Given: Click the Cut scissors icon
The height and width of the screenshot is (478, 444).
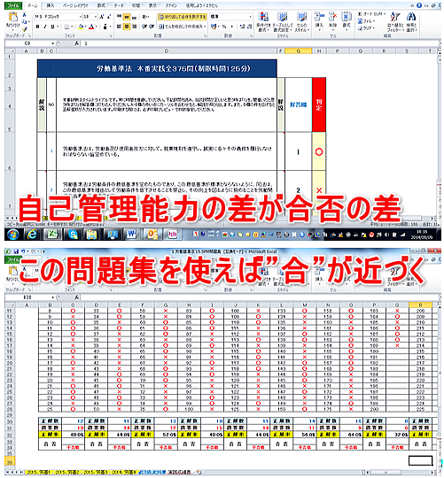Looking at the screenshot, I should [x=25, y=15].
